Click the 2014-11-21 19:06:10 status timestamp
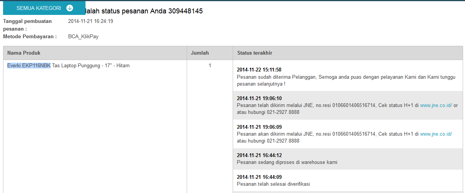Image resolution: width=465 pixels, height=193 pixels. [259, 98]
